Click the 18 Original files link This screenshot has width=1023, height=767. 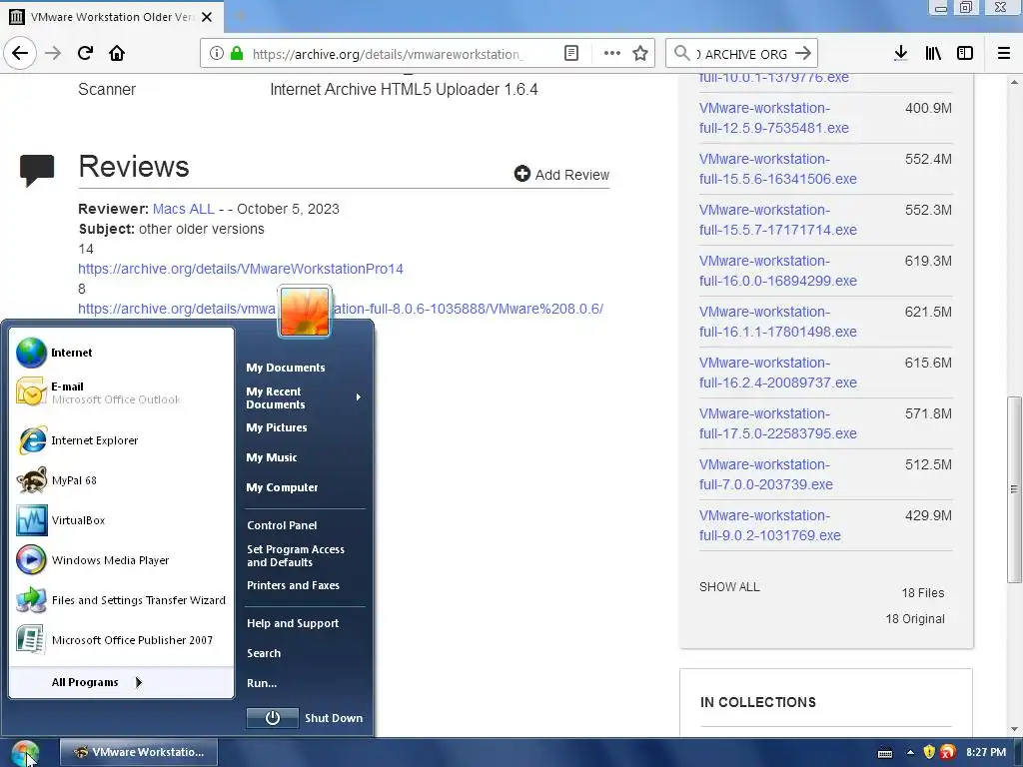pos(915,619)
